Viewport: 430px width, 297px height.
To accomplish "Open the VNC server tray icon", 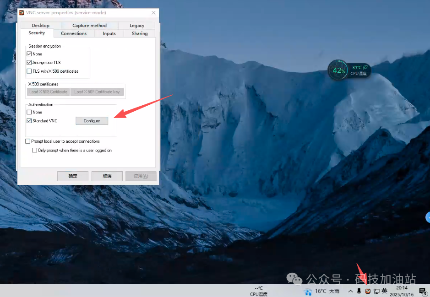I will [x=368, y=291].
